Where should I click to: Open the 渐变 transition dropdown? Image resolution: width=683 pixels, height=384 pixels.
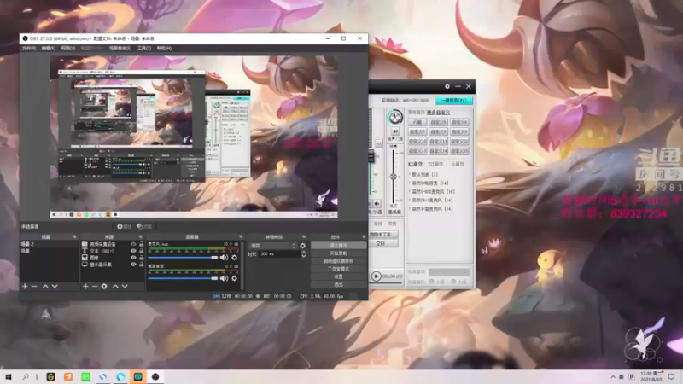pyautogui.click(x=272, y=246)
